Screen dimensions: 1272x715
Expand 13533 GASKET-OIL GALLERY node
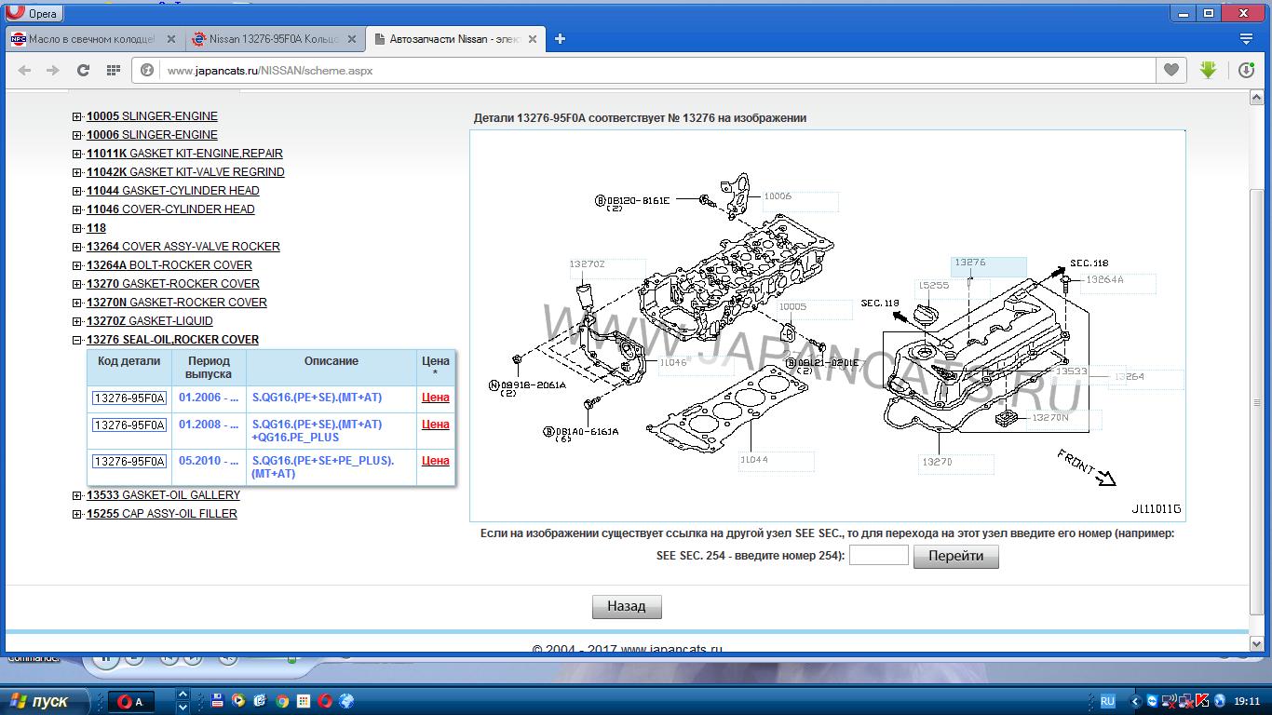pyautogui.click(x=77, y=495)
